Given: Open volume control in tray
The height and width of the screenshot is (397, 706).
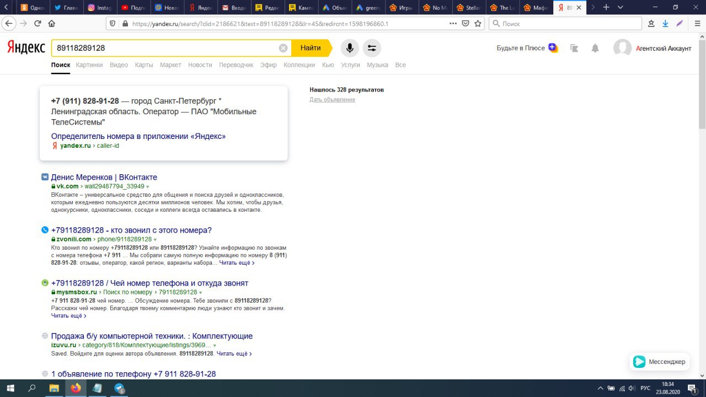Looking at the screenshot, I should pyautogui.click(x=631, y=388).
